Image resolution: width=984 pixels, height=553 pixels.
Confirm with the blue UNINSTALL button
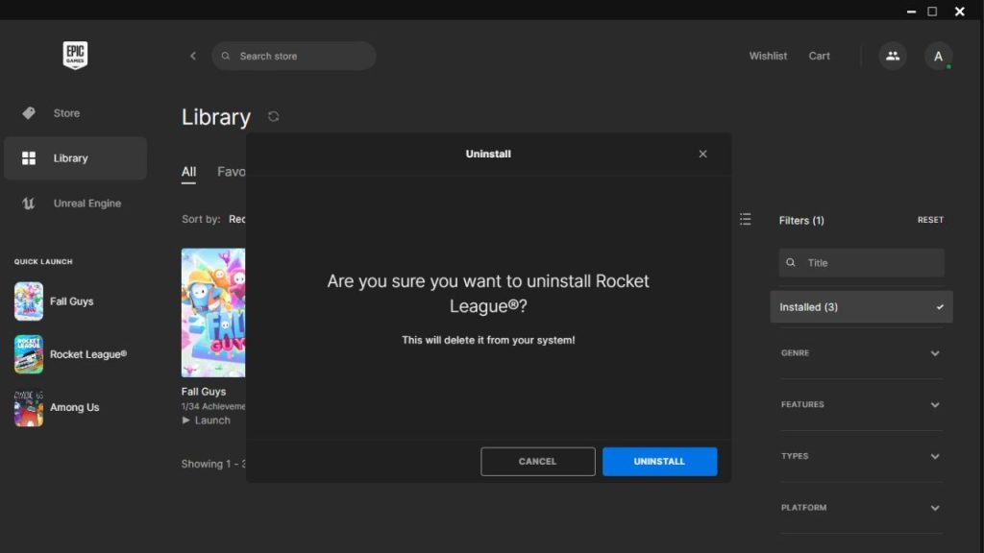point(659,462)
